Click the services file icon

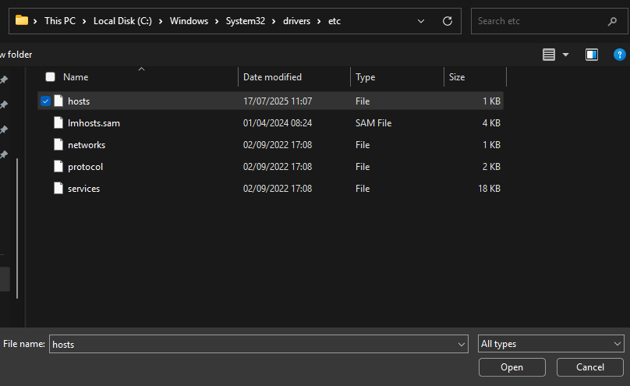pyautogui.click(x=58, y=188)
